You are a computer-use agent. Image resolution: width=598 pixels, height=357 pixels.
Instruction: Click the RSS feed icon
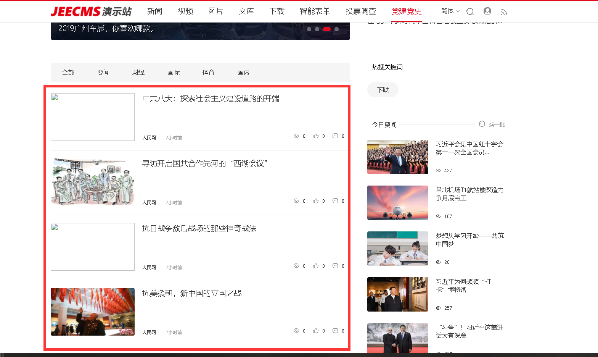(x=504, y=12)
